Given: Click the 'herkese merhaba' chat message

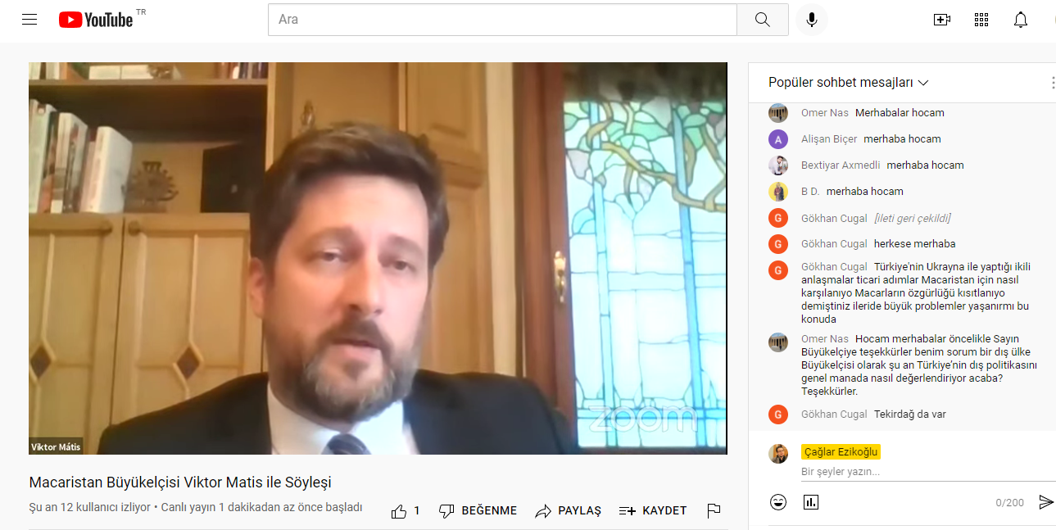Looking at the screenshot, I should click(x=915, y=244).
